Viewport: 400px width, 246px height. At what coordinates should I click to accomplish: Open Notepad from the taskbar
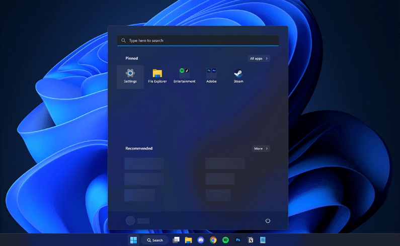263,240
